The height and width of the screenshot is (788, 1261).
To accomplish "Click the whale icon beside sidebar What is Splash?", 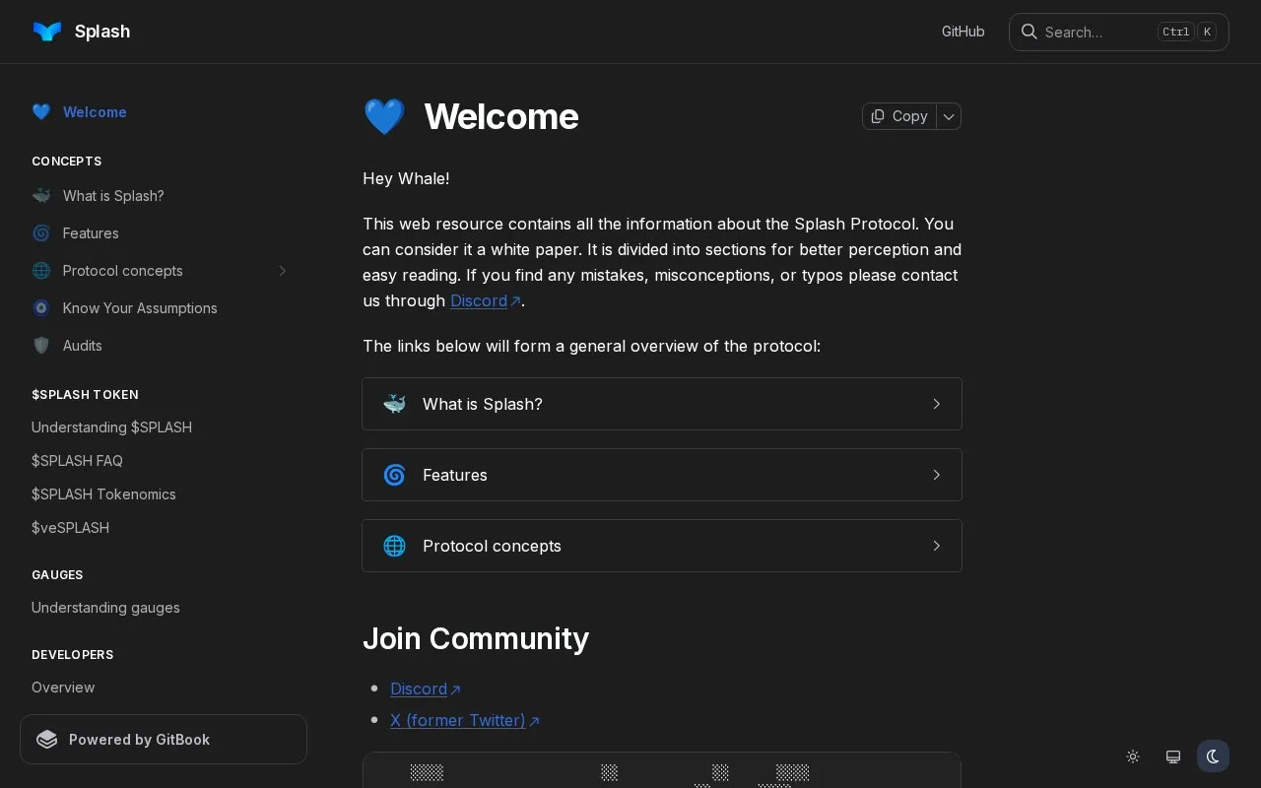I will (x=41, y=196).
